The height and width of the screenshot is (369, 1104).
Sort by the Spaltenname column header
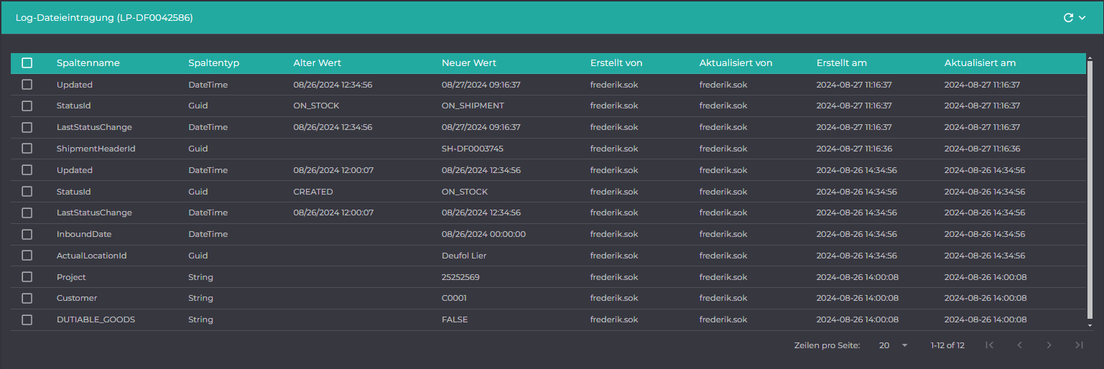click(88, 63)
